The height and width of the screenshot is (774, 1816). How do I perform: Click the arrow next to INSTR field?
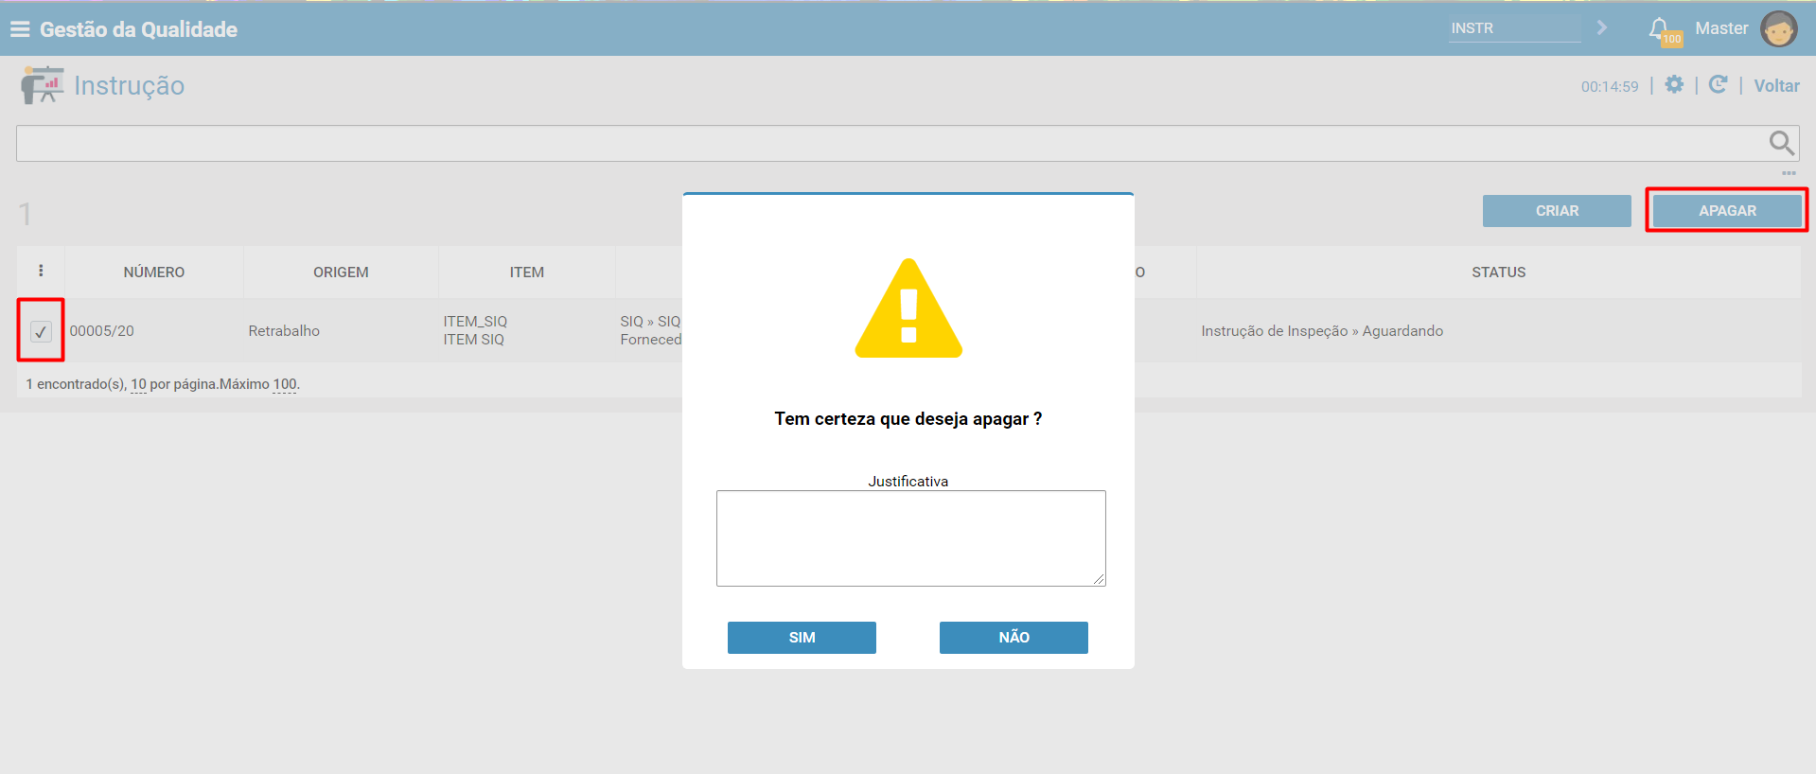click(x=1602, y=27)
